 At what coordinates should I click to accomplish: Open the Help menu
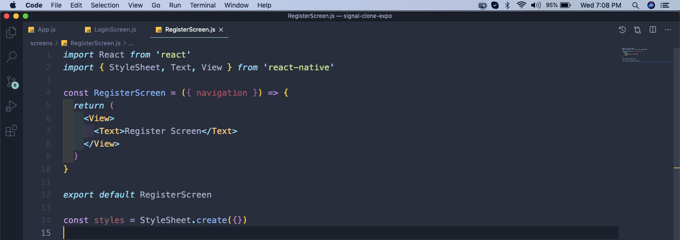(x=264, y=5)
